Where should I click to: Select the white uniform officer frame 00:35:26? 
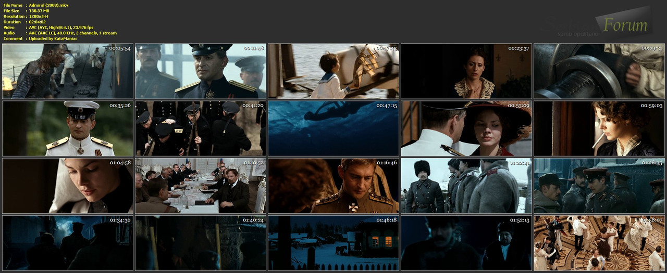(68, 128)
